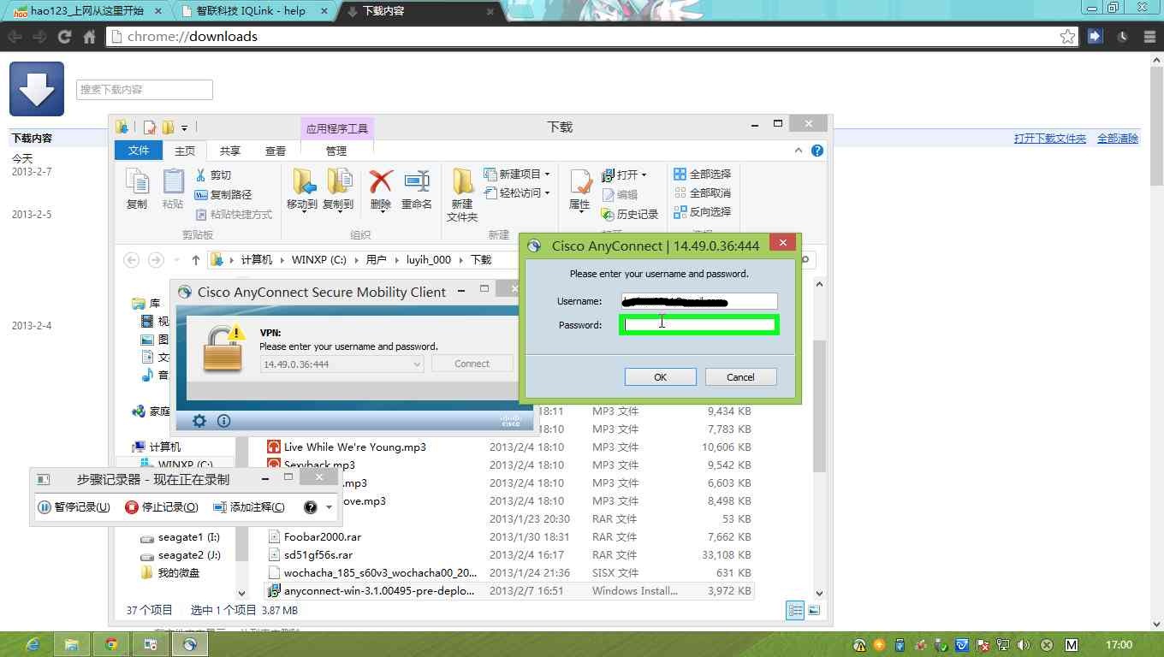1164x657 pixels.
Task: Click the search downloads box
Action: tap(145, 89)
